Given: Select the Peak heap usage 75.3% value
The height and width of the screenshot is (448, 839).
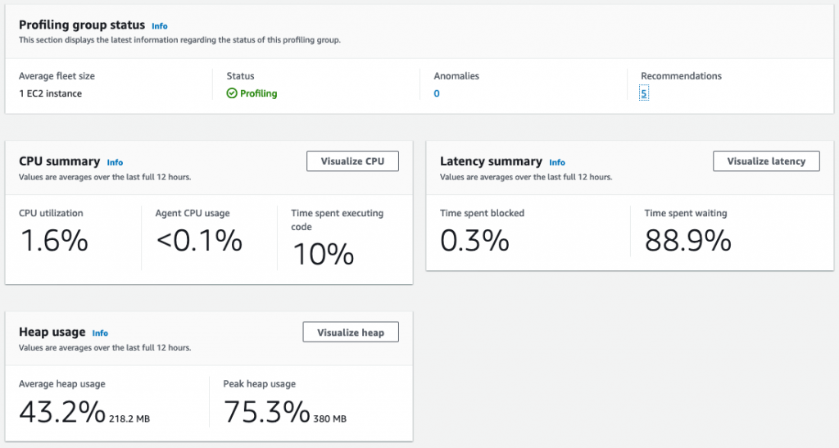Looking at the screenshot, I should pos(266,411).
